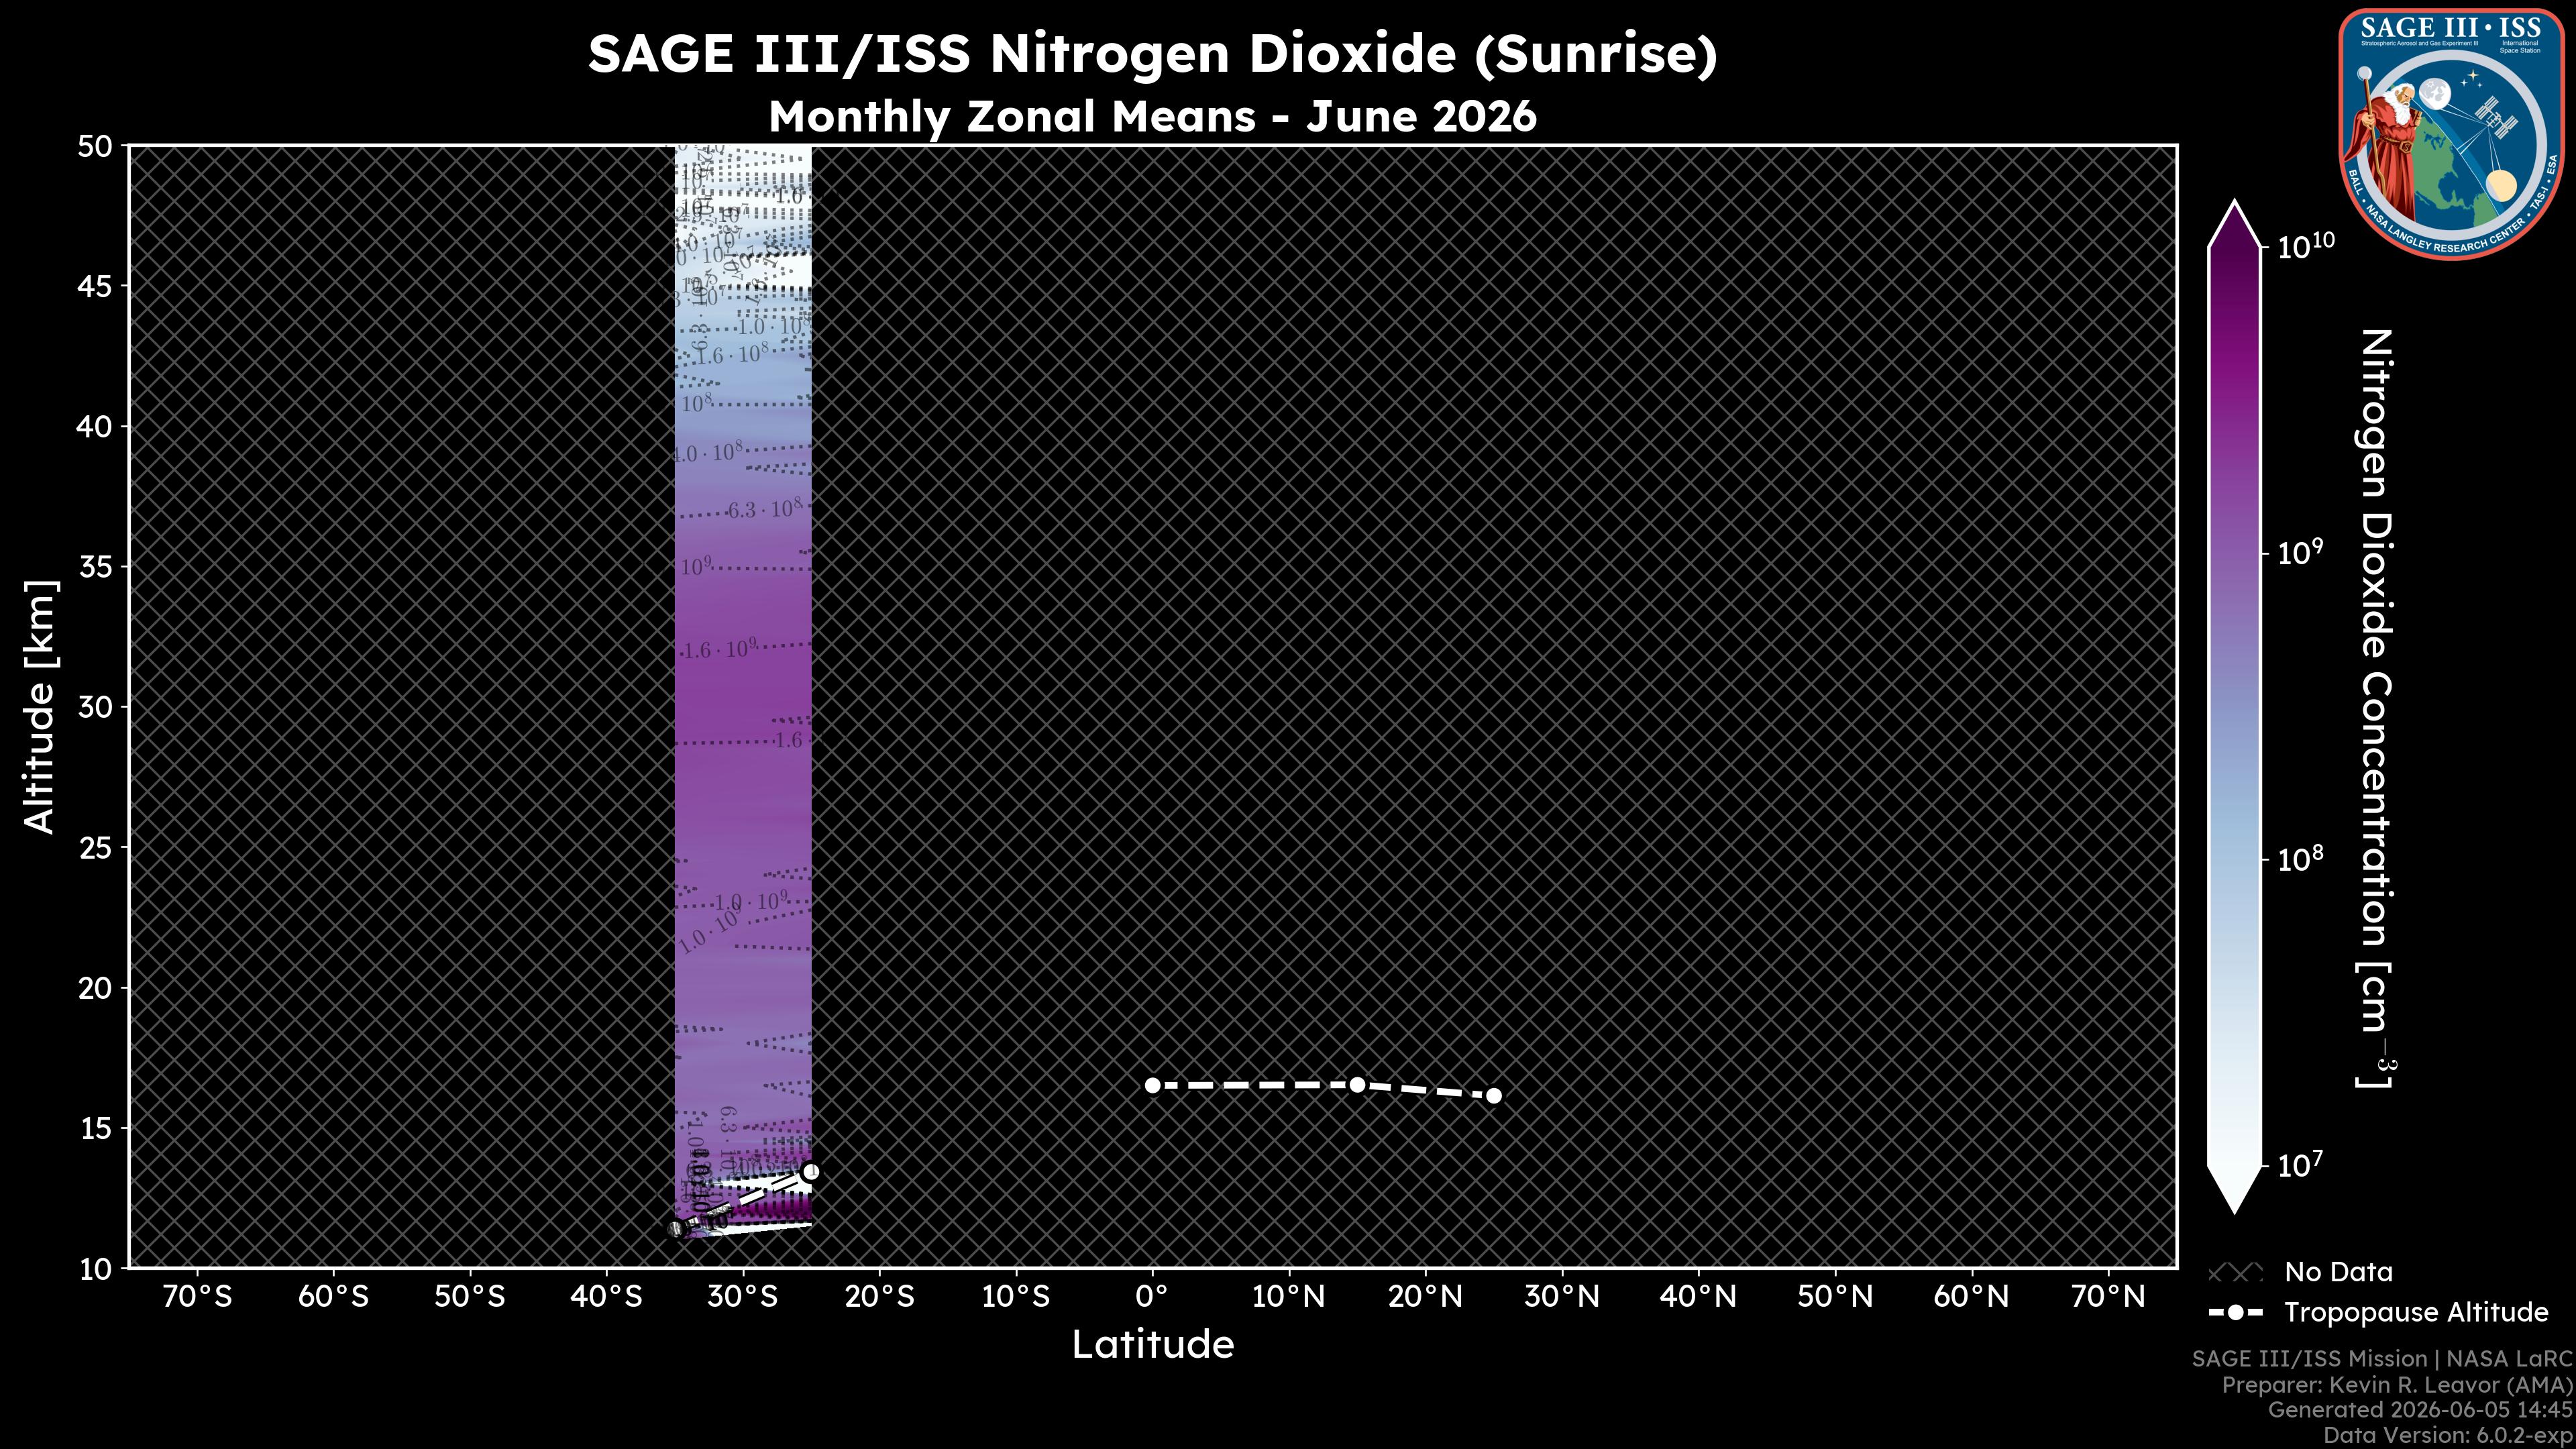This screenshot has height=1449, width=2576.
Task: Click the altitude tick label 40
Action: tap(95, 427)
